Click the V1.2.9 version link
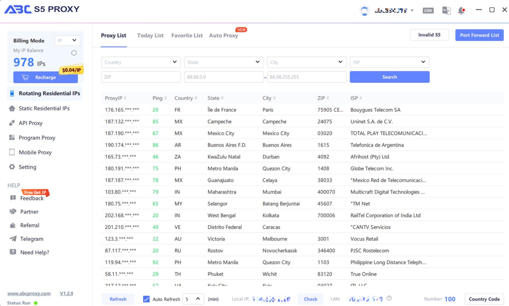 point(66,293)
